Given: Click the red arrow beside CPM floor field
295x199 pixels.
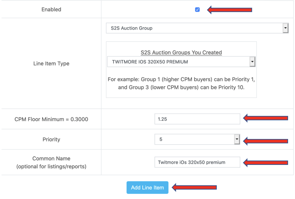Looking at the screenshot, I should (265, 118).
